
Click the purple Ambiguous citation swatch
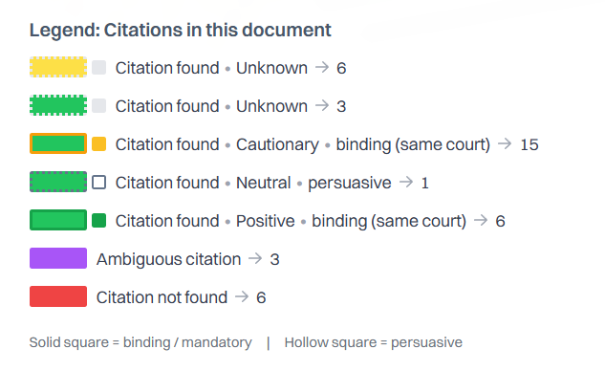pyautogui.click(x=58, y=258)
